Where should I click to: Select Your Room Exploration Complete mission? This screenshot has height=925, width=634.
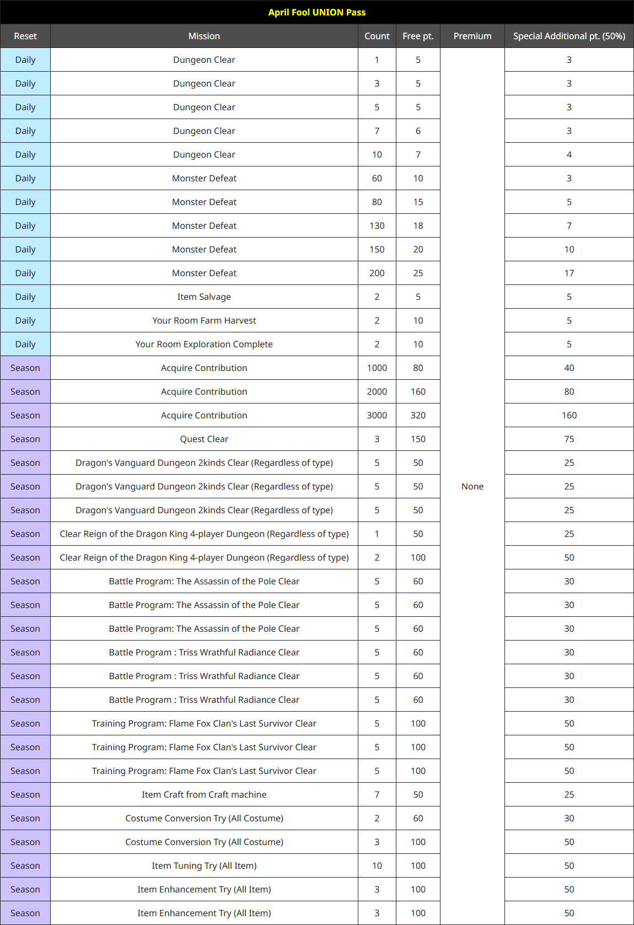tap(204, 344)
